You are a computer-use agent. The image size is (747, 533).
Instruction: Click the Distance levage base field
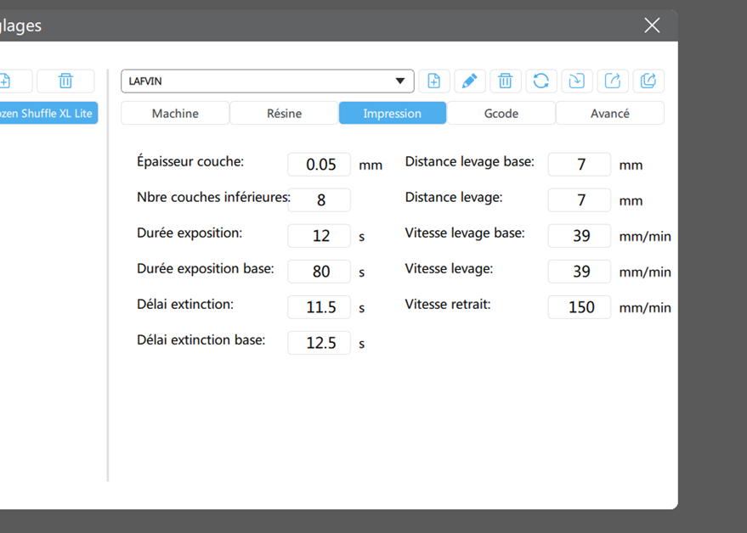pyautogui.click(x=580, y=165)
